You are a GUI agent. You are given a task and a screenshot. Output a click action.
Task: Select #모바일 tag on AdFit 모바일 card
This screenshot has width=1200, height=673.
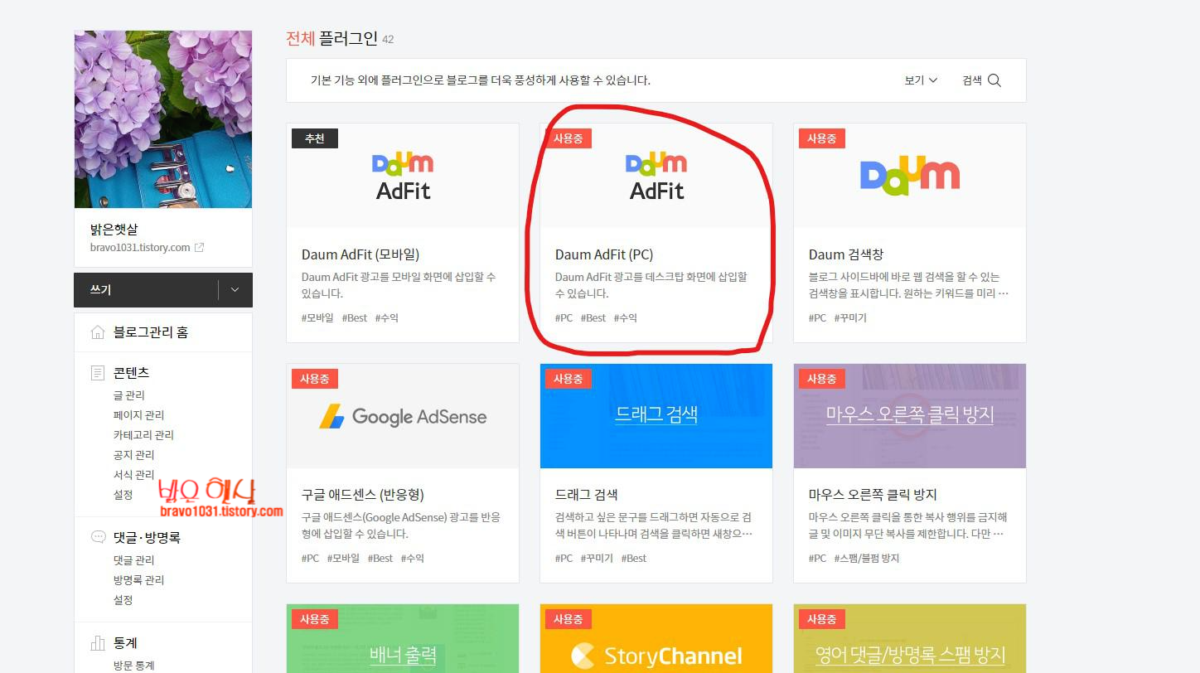pyautogui.click(x=317, y=318)
